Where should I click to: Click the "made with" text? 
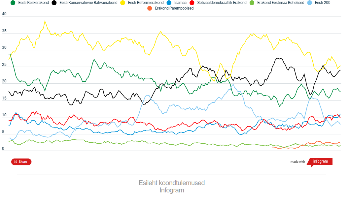(x=298, y=162)
